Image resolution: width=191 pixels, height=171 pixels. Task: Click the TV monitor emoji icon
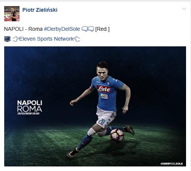[x=7, y=39]
